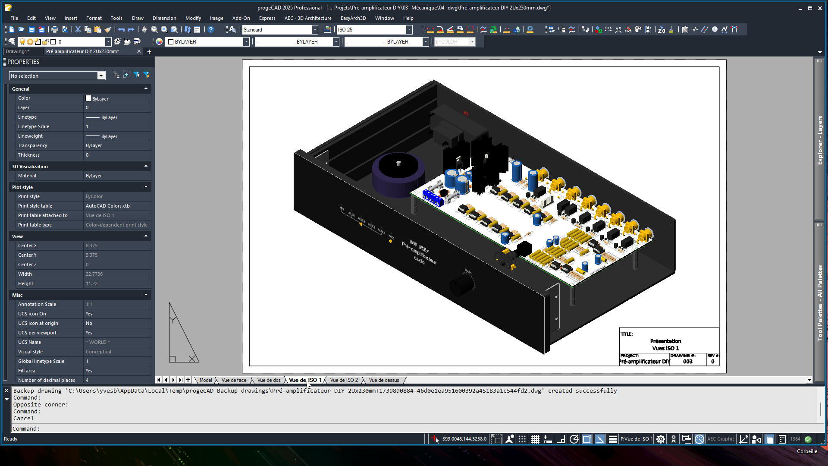Click the Help question mark icon

(x=211, y=29)
